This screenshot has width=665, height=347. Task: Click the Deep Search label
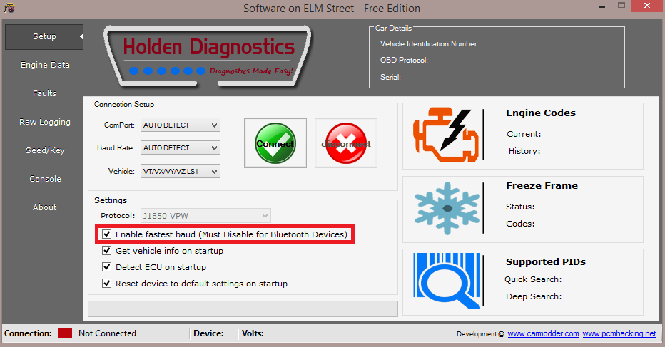534,296
